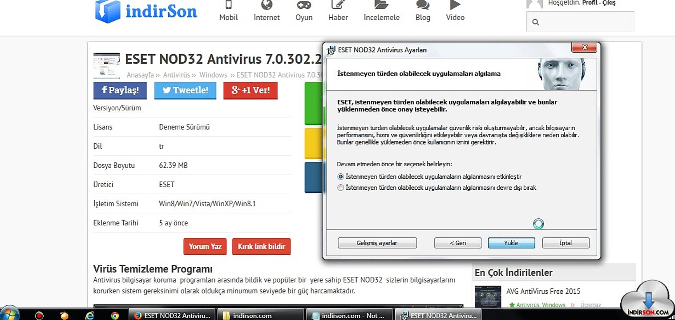The height and width of the screenshot is (320, 675).
Task: Report broken link with Kırık link bildir
Action: coord(262,246)
